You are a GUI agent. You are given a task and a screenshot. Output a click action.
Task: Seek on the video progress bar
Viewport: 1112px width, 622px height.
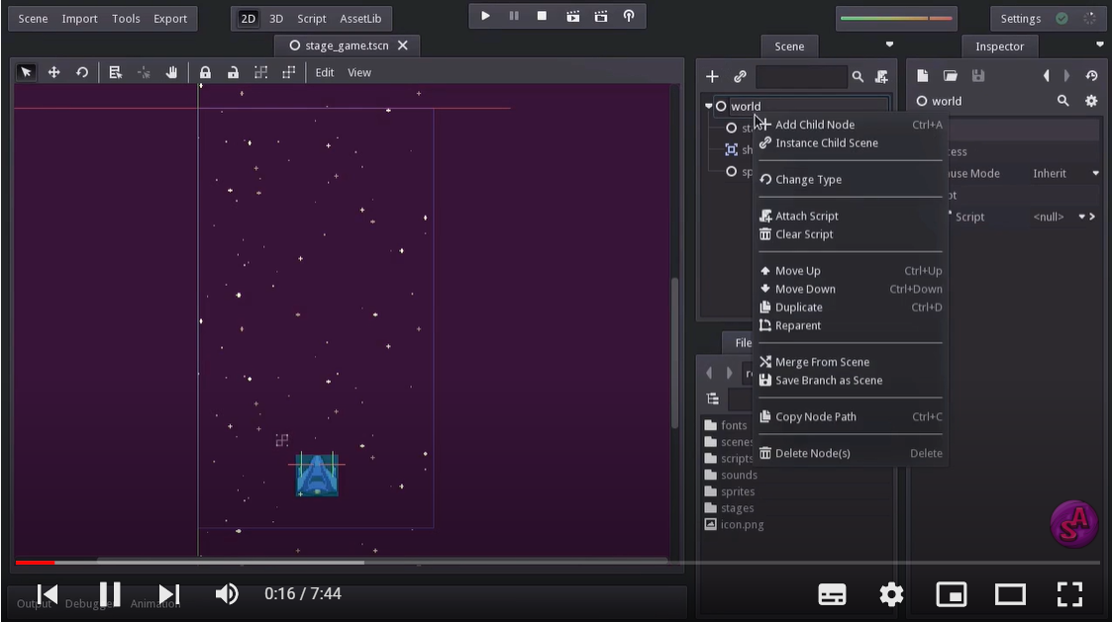[558, 563]
